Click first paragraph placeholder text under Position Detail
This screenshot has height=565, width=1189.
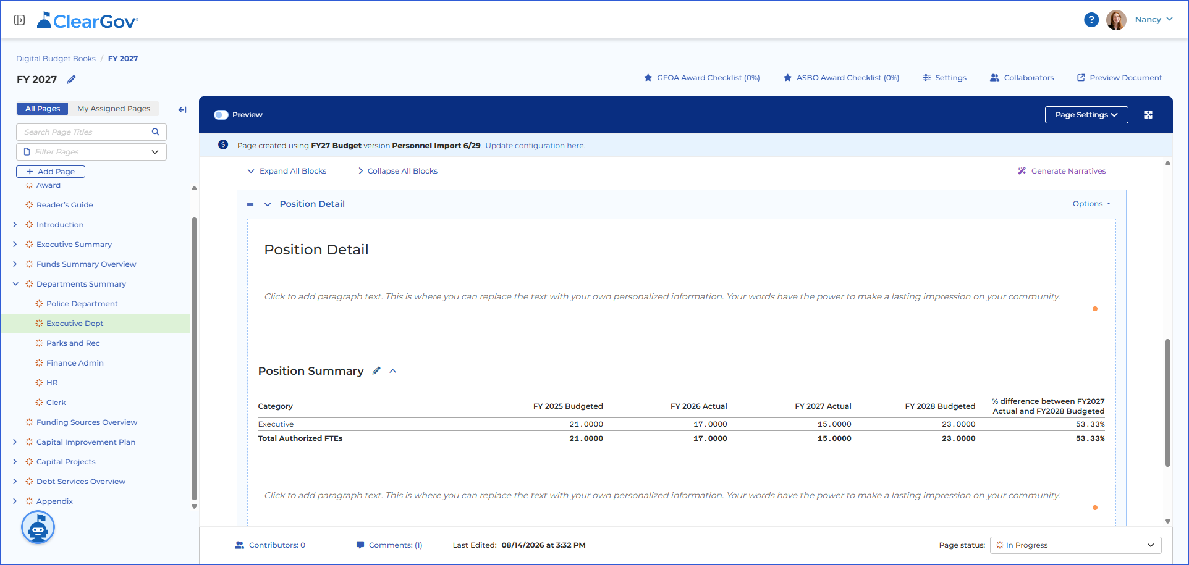click(662, 297)
